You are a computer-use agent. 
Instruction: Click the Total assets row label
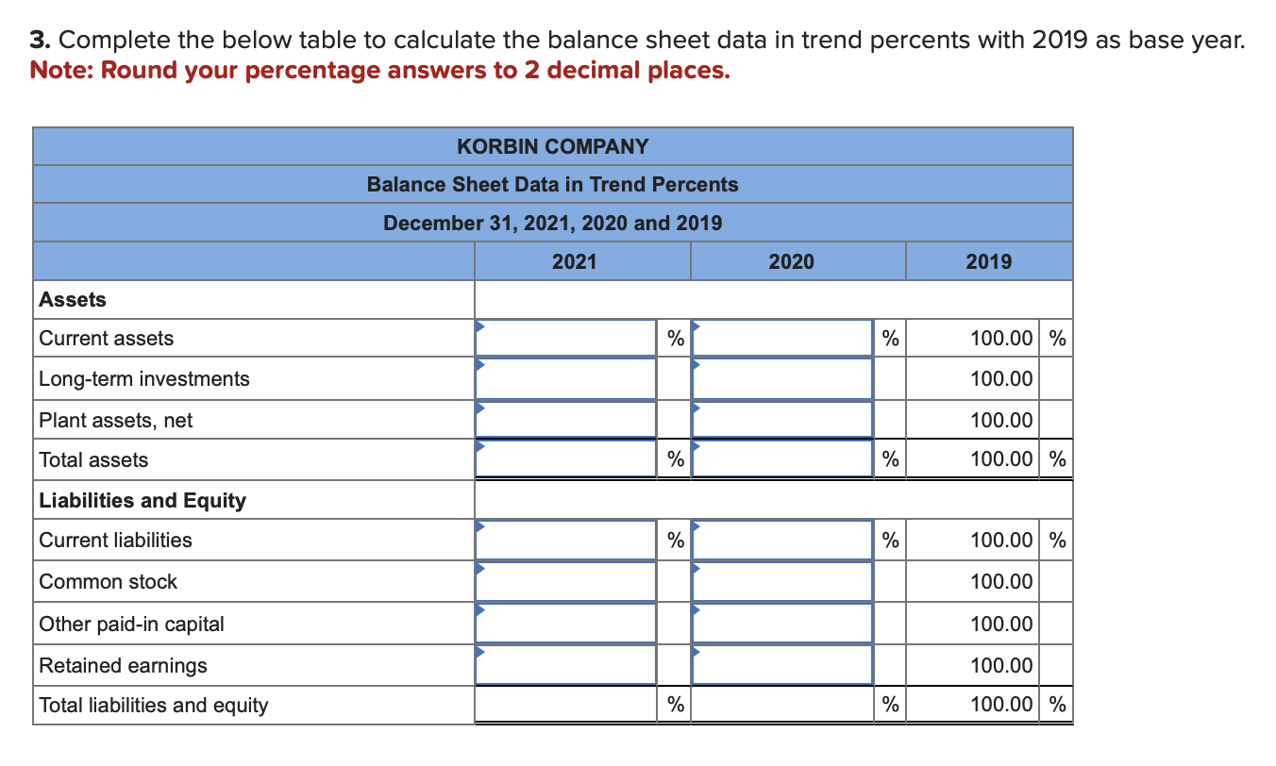click(x=93, y=460)
